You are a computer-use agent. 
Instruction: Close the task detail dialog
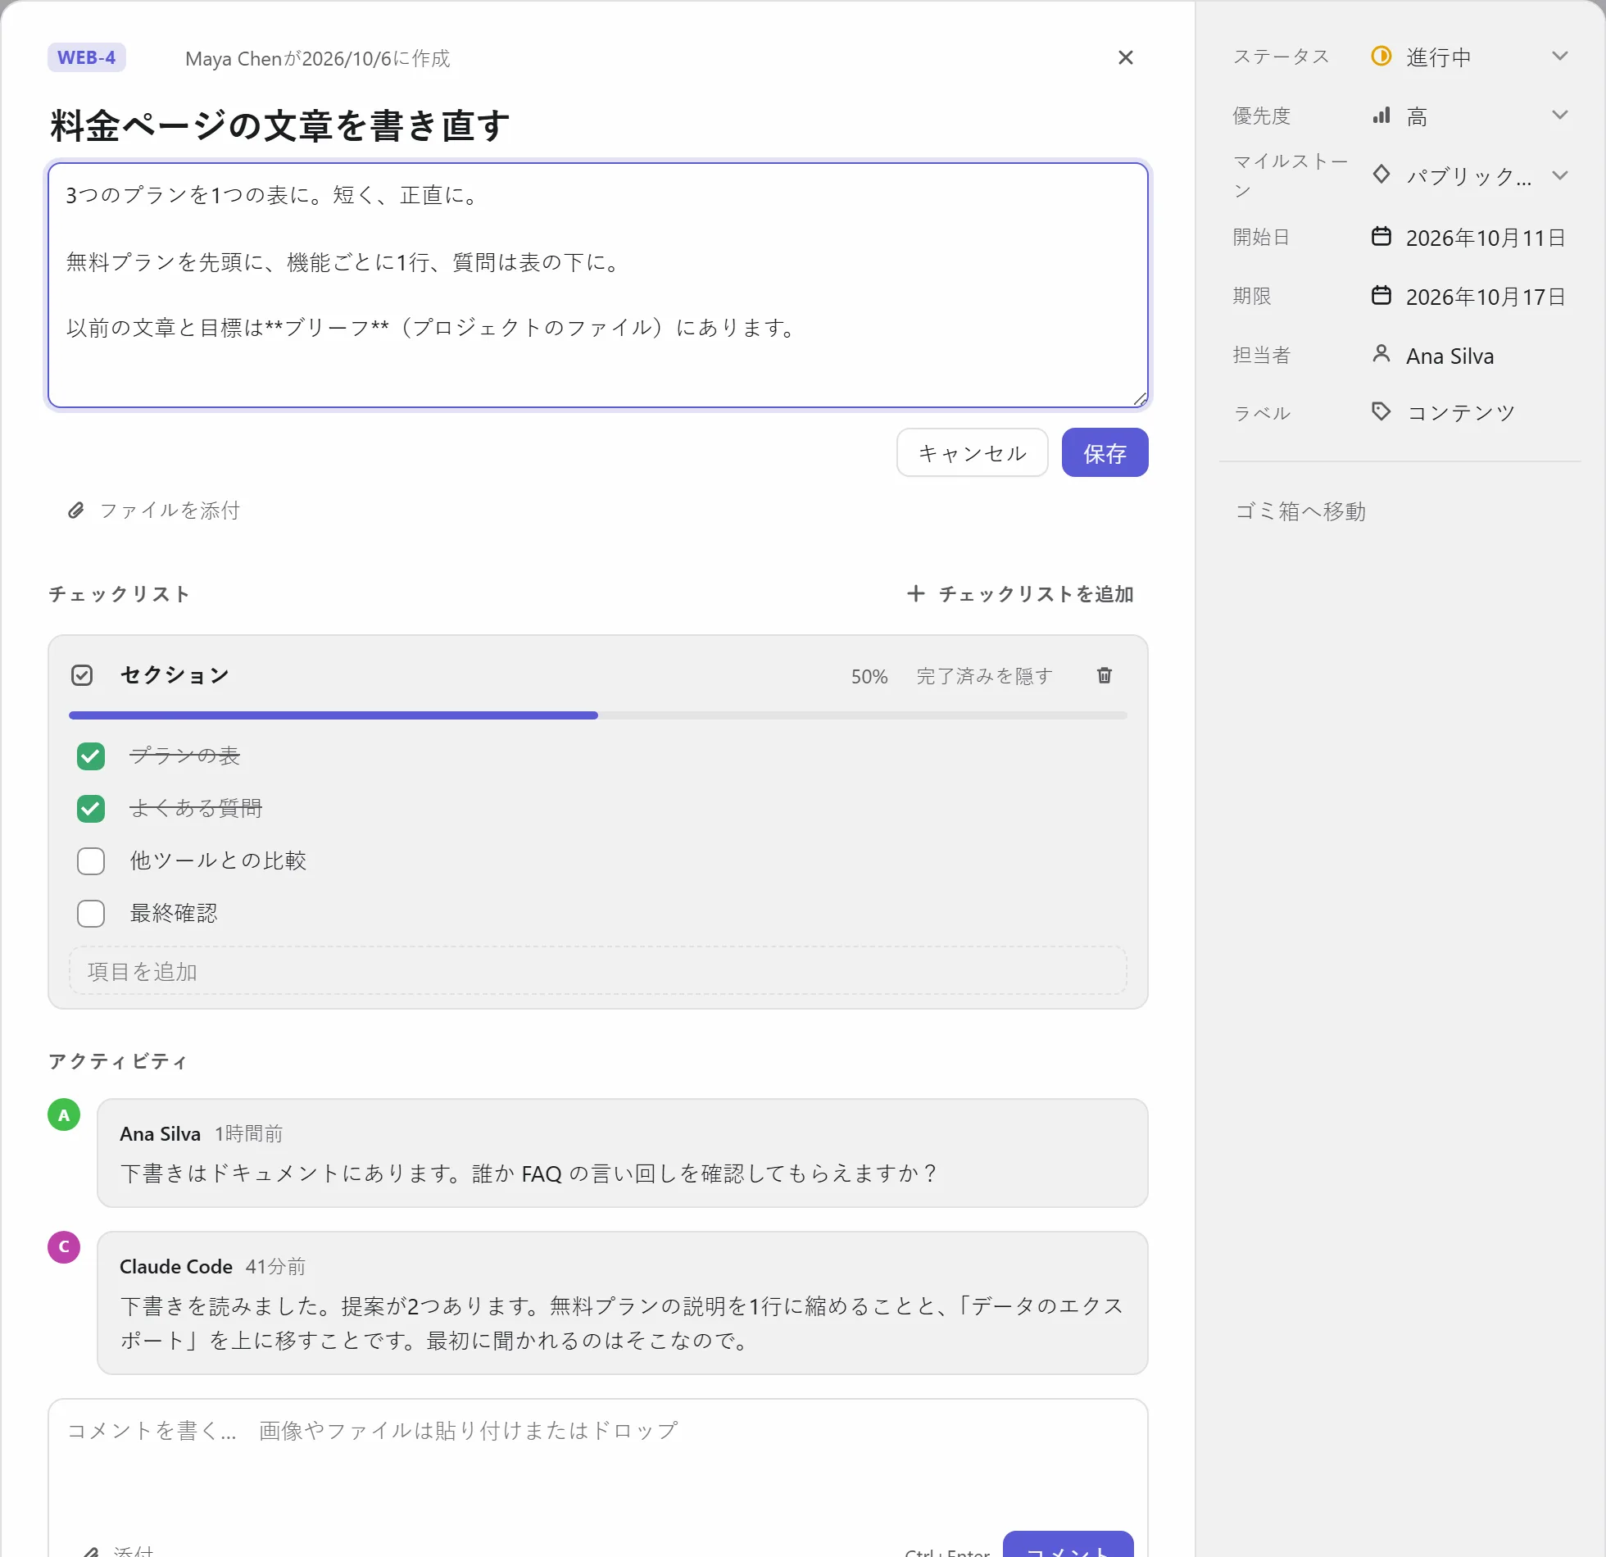click(1125, 57)
